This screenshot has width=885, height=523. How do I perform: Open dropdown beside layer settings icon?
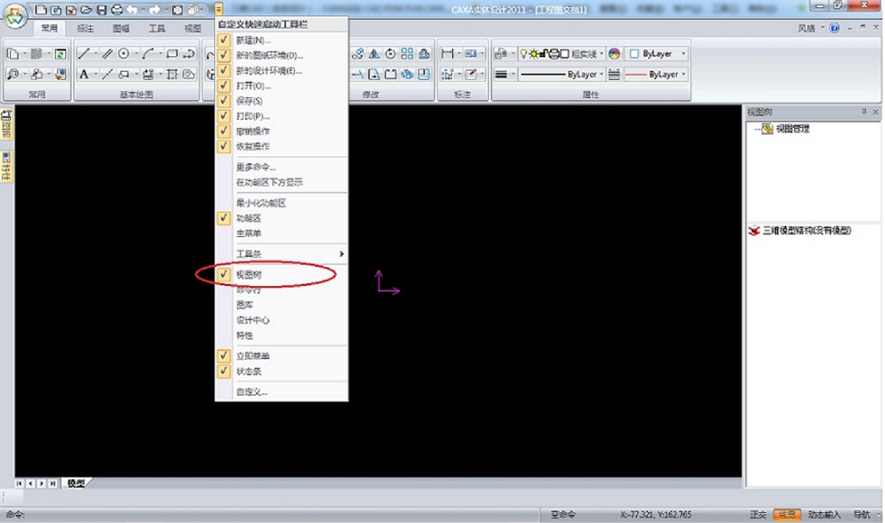tap(512, 54)
